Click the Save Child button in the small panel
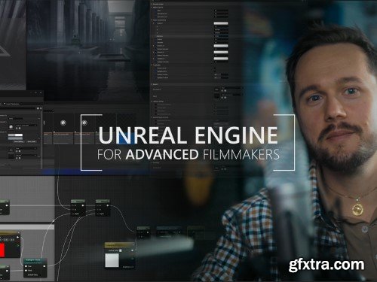 coord(31,141)
